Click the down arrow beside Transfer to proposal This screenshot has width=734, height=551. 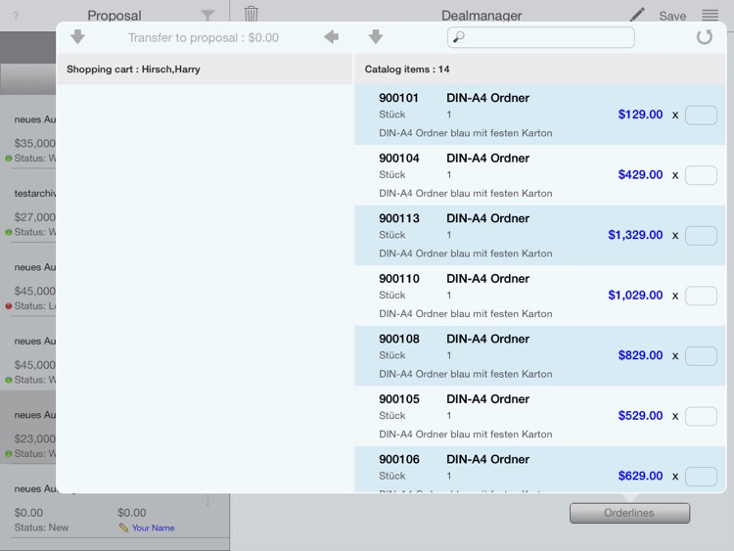click(x=77, y=36)
